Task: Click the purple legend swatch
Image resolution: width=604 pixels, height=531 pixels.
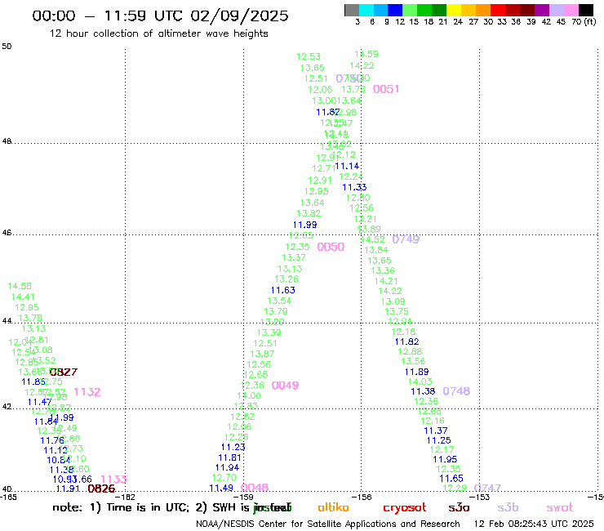Action: (x=542, y=10)
